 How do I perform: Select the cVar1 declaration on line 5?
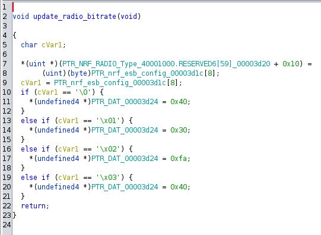click(52, 45)
